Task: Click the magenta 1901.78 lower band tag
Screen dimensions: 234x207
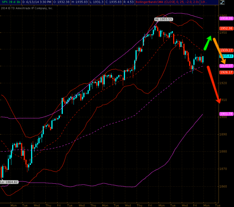Action: (226, 113)
